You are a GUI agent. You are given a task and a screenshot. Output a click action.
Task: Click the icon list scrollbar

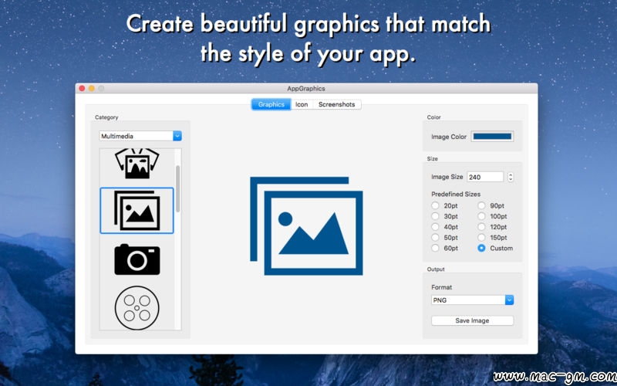pos(179,189)
